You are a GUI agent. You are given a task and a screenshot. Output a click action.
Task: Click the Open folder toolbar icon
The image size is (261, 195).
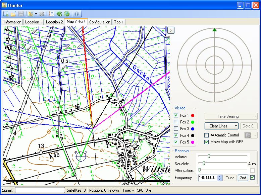[13, 14]
